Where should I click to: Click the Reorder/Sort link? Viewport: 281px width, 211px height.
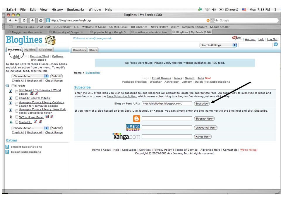39,56
